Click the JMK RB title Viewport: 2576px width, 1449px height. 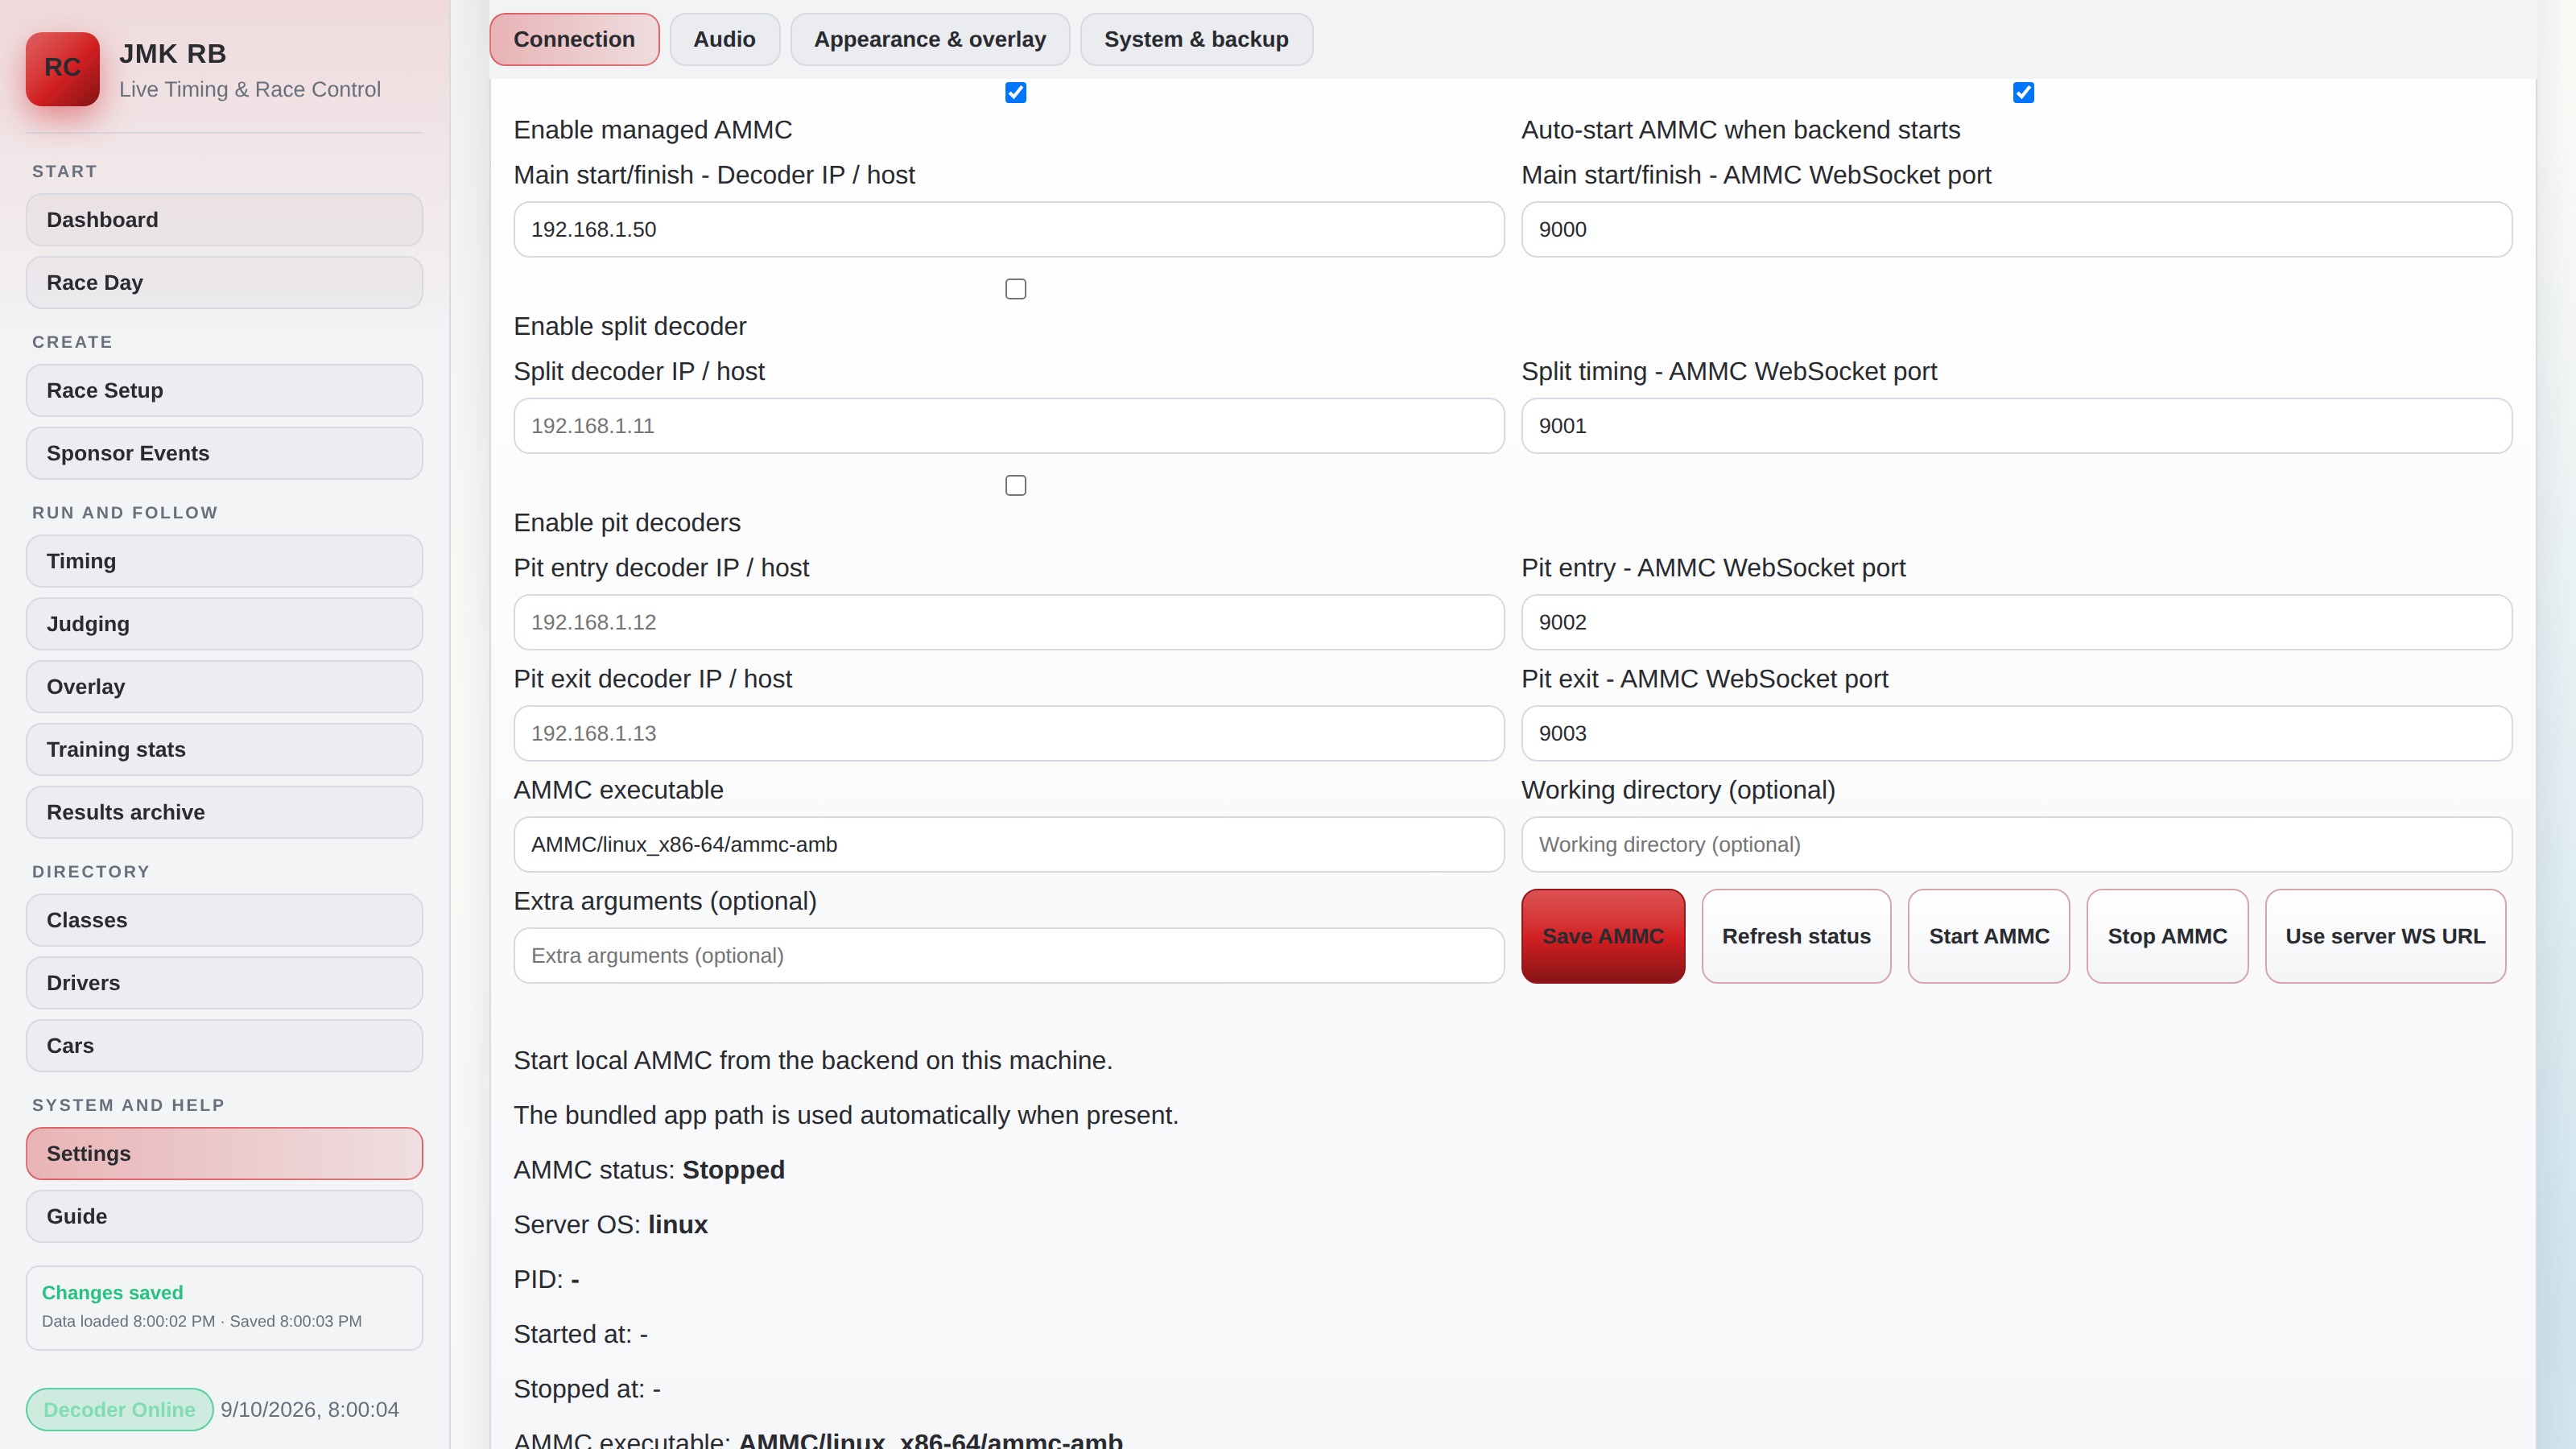(172, 54)
